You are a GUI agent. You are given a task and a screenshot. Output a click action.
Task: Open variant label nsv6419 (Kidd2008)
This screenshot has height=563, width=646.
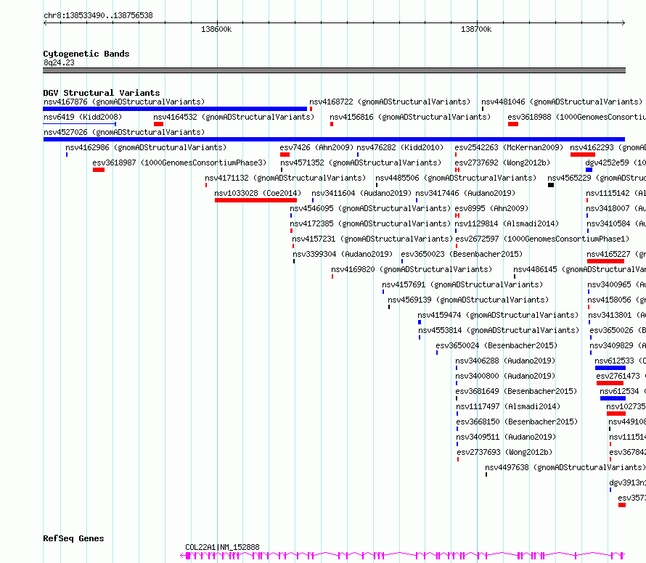point(83,117)
